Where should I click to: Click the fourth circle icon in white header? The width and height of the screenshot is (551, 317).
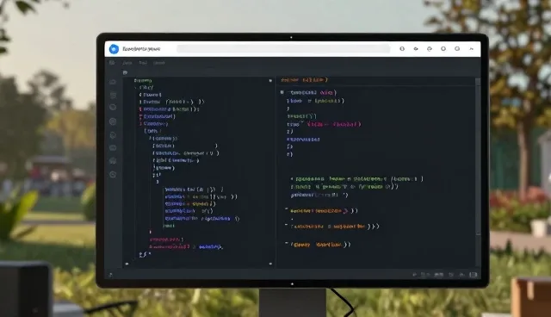click(443, 49)
